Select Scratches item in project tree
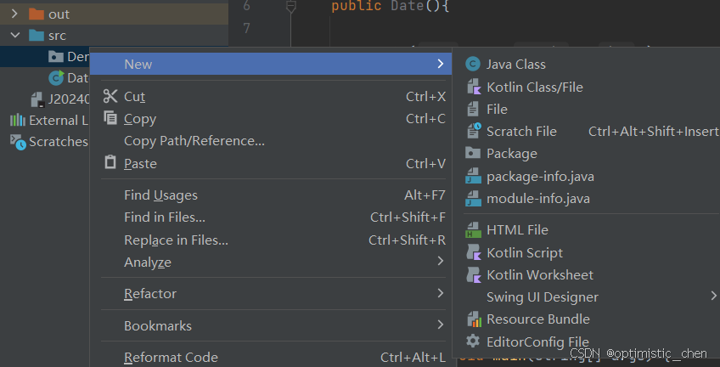Screen dimensions: 720x367 click(58, 142)
